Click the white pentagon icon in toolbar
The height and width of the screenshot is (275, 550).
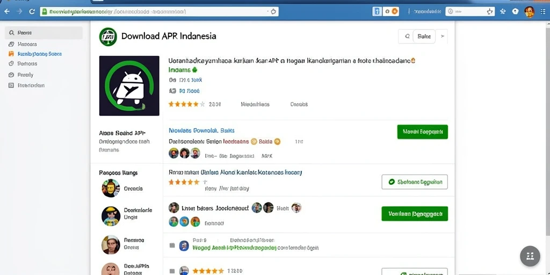point(515,12)
